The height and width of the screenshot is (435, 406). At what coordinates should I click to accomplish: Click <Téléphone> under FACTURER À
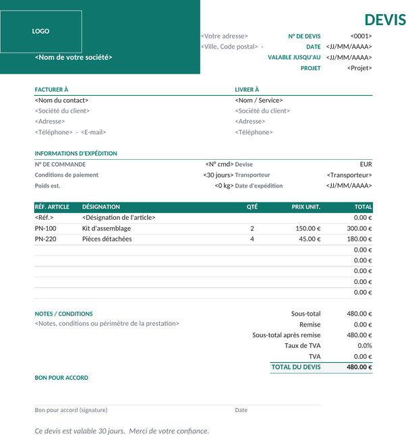53,132
